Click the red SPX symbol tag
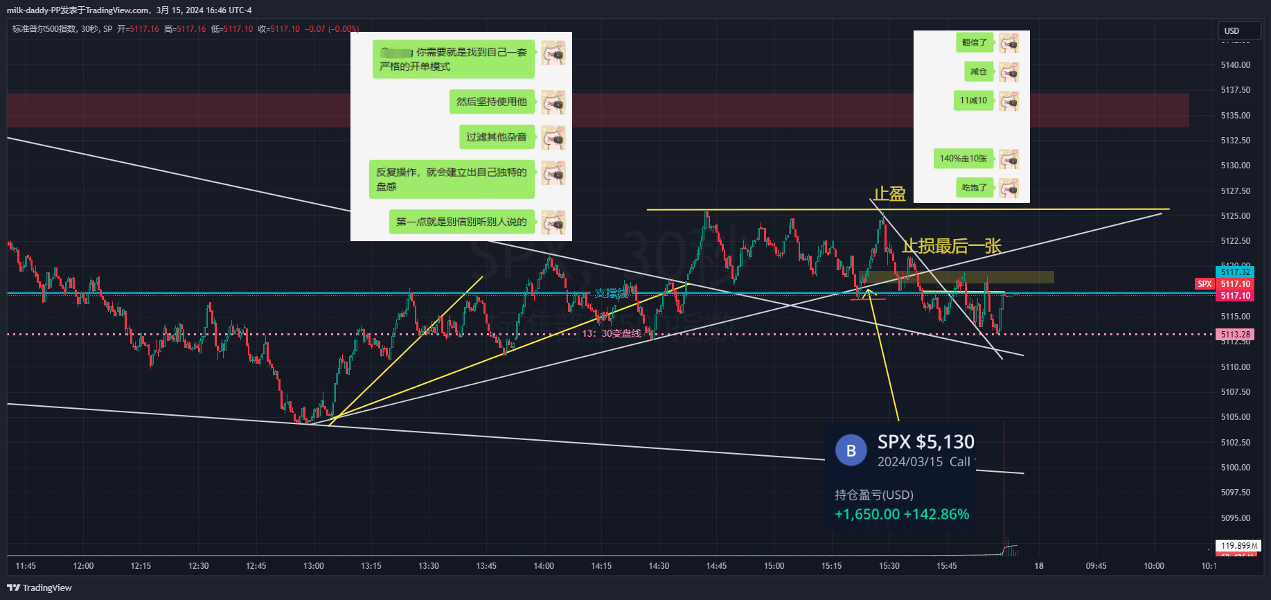Image resolution: width=1271 pixels, height=600 pixels. (1205, 284)
